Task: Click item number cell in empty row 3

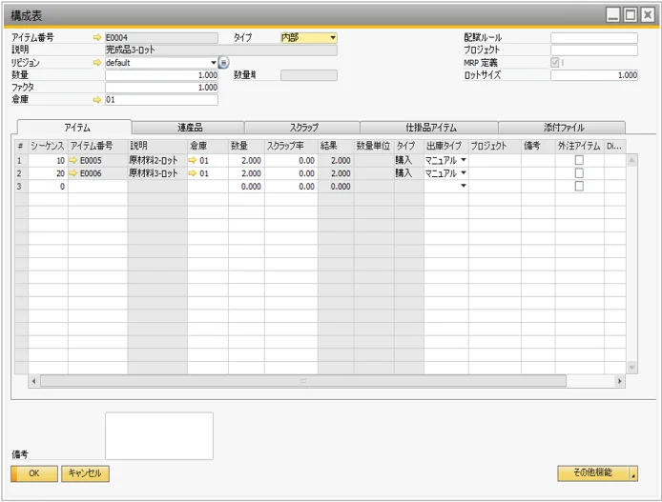Action: [98, 187]
